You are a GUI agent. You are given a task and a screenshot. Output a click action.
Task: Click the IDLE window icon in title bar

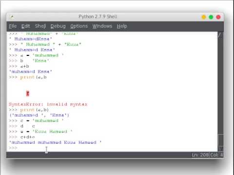(12, 17)
